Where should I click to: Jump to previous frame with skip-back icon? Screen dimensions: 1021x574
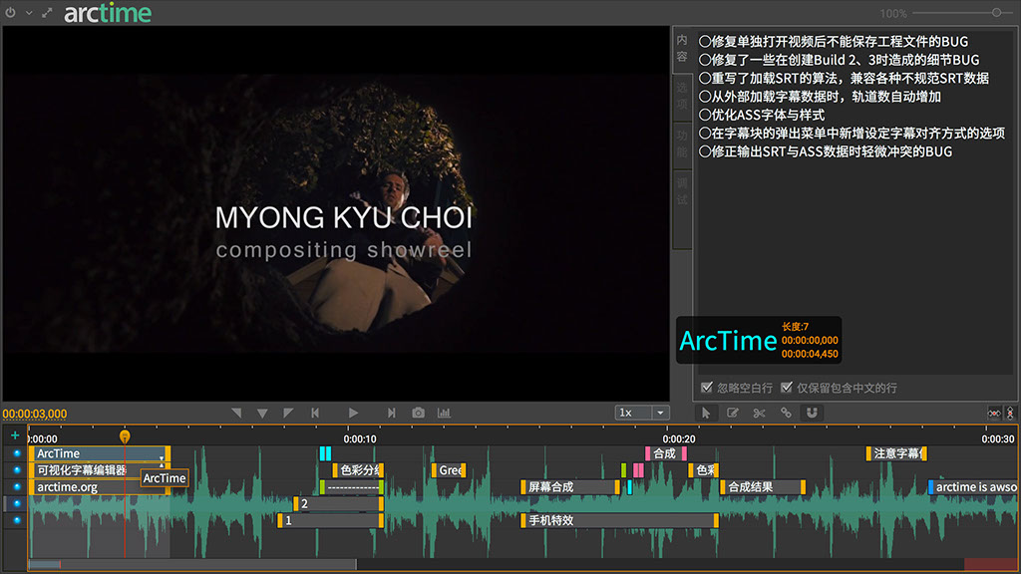pyautogui.click(x=315, y=413)
